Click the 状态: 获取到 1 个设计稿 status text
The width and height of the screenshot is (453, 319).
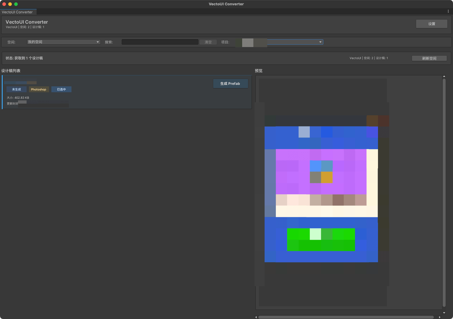click(x=24, y=58)
